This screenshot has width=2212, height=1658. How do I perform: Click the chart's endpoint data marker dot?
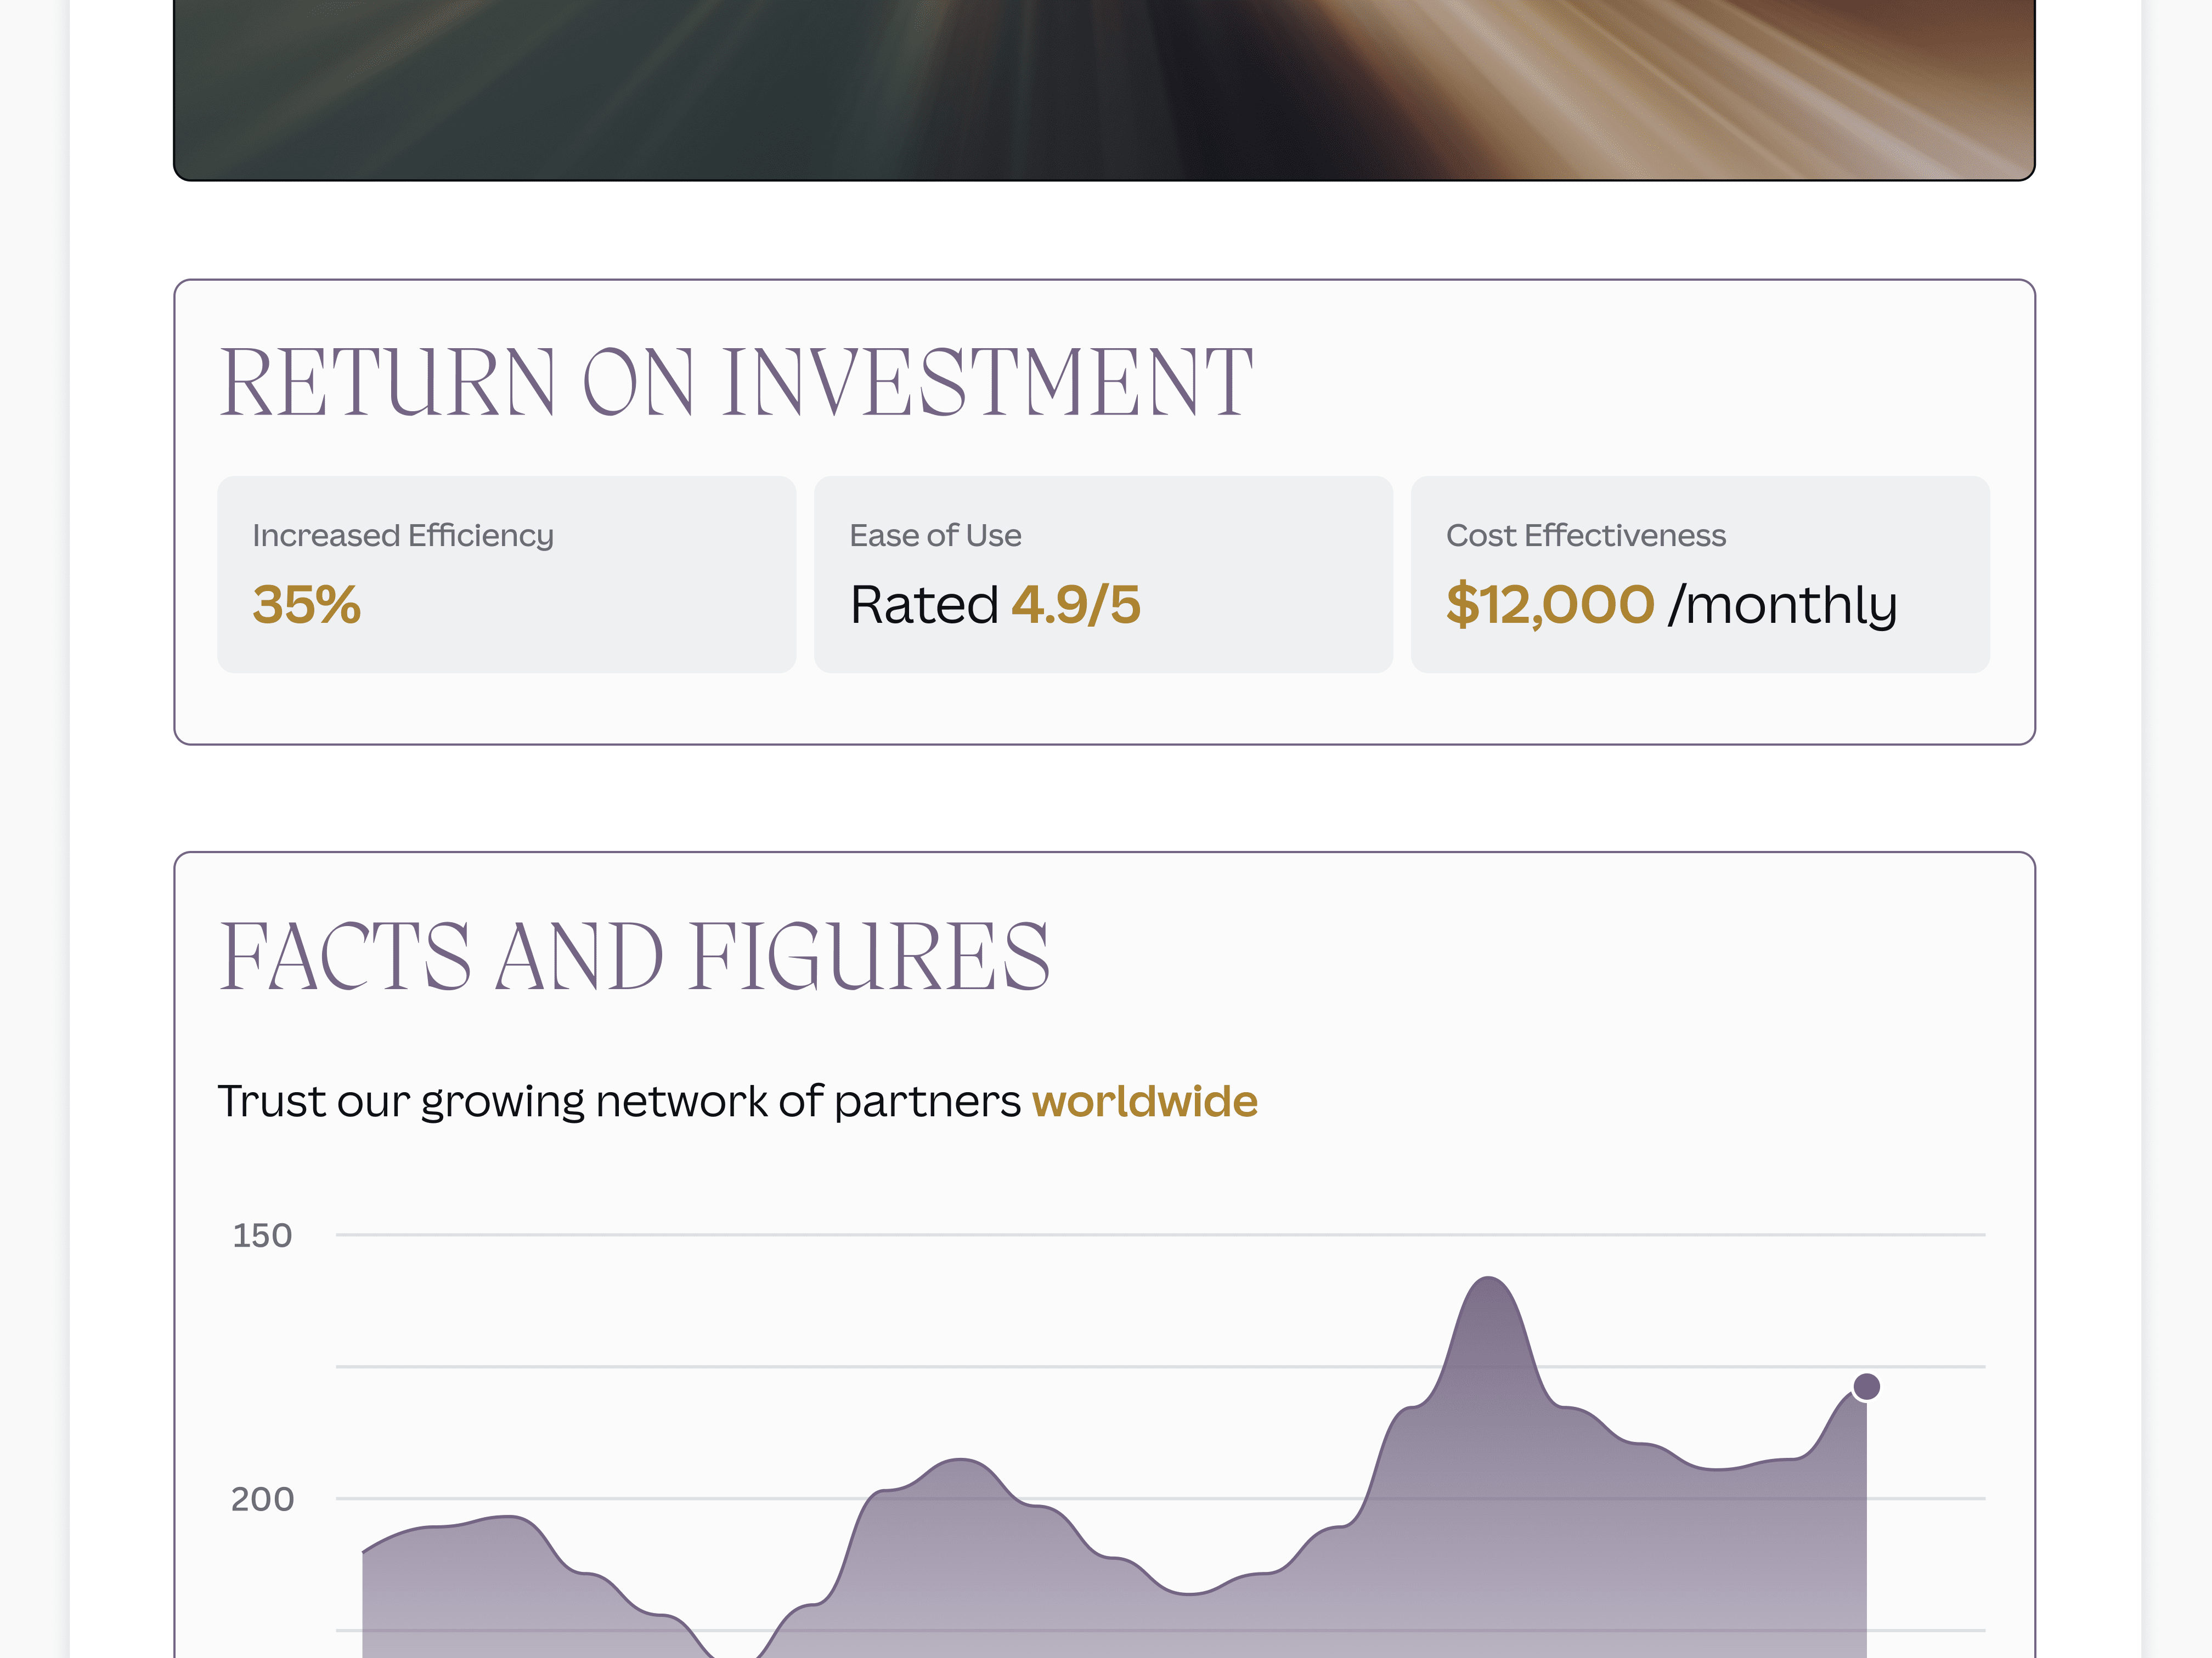click(1866, 1386)
